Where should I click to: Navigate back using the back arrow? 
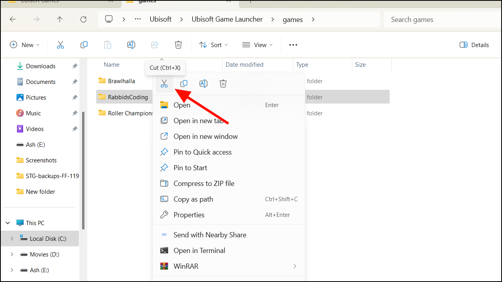click(x=13, y=19)
